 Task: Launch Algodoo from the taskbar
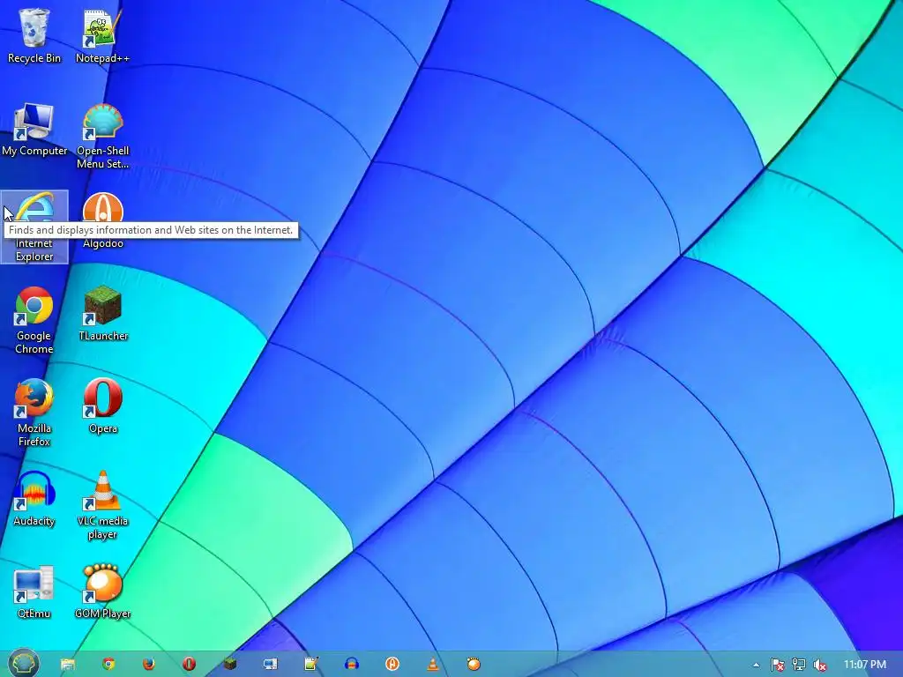(x=392, y=665)
